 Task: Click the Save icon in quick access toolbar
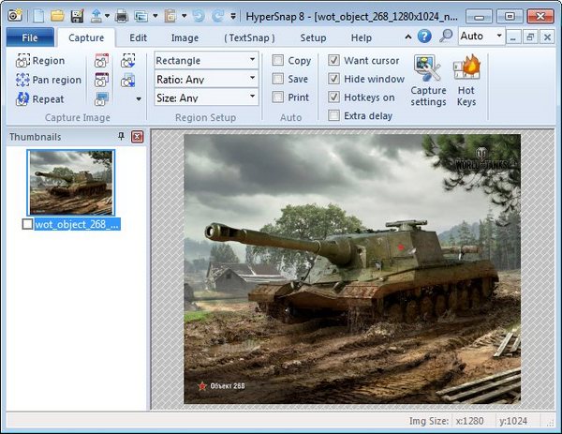(76, 16)
